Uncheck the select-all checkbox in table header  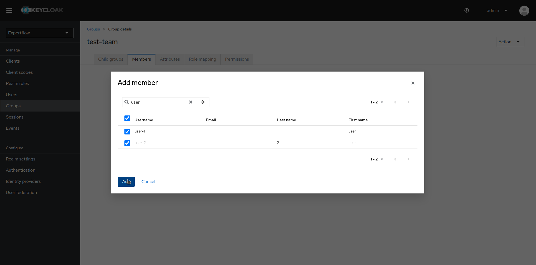coord(127,118)
